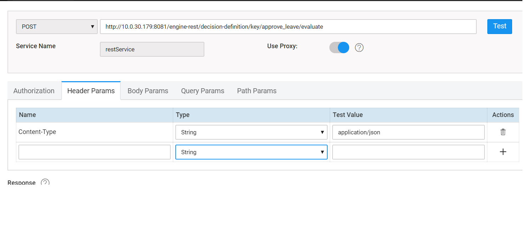Open the help icon beside Use Proxy
Image resolution: width=527 pixels, height=229 pixels.
(359, 48)
